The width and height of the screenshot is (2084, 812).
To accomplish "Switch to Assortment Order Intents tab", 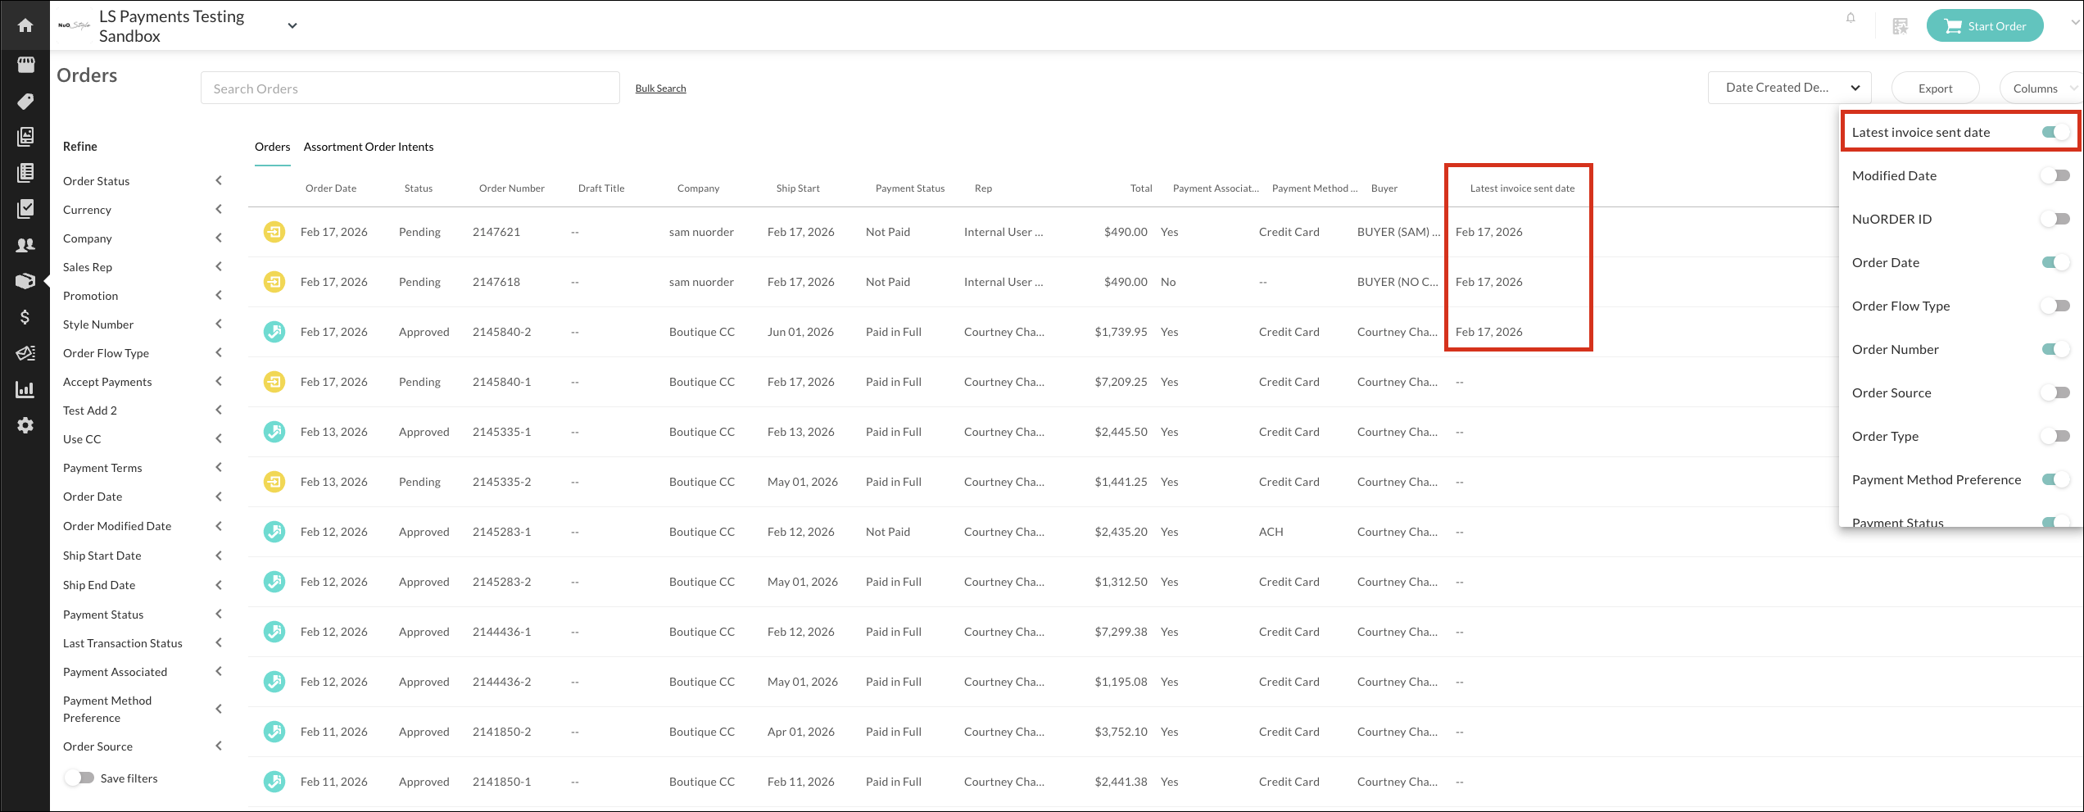I will [369, 147].
